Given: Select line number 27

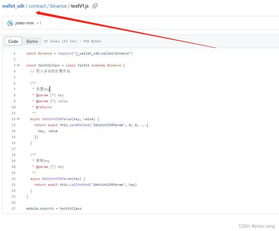Looking at the screenshot, I should 13,208.
